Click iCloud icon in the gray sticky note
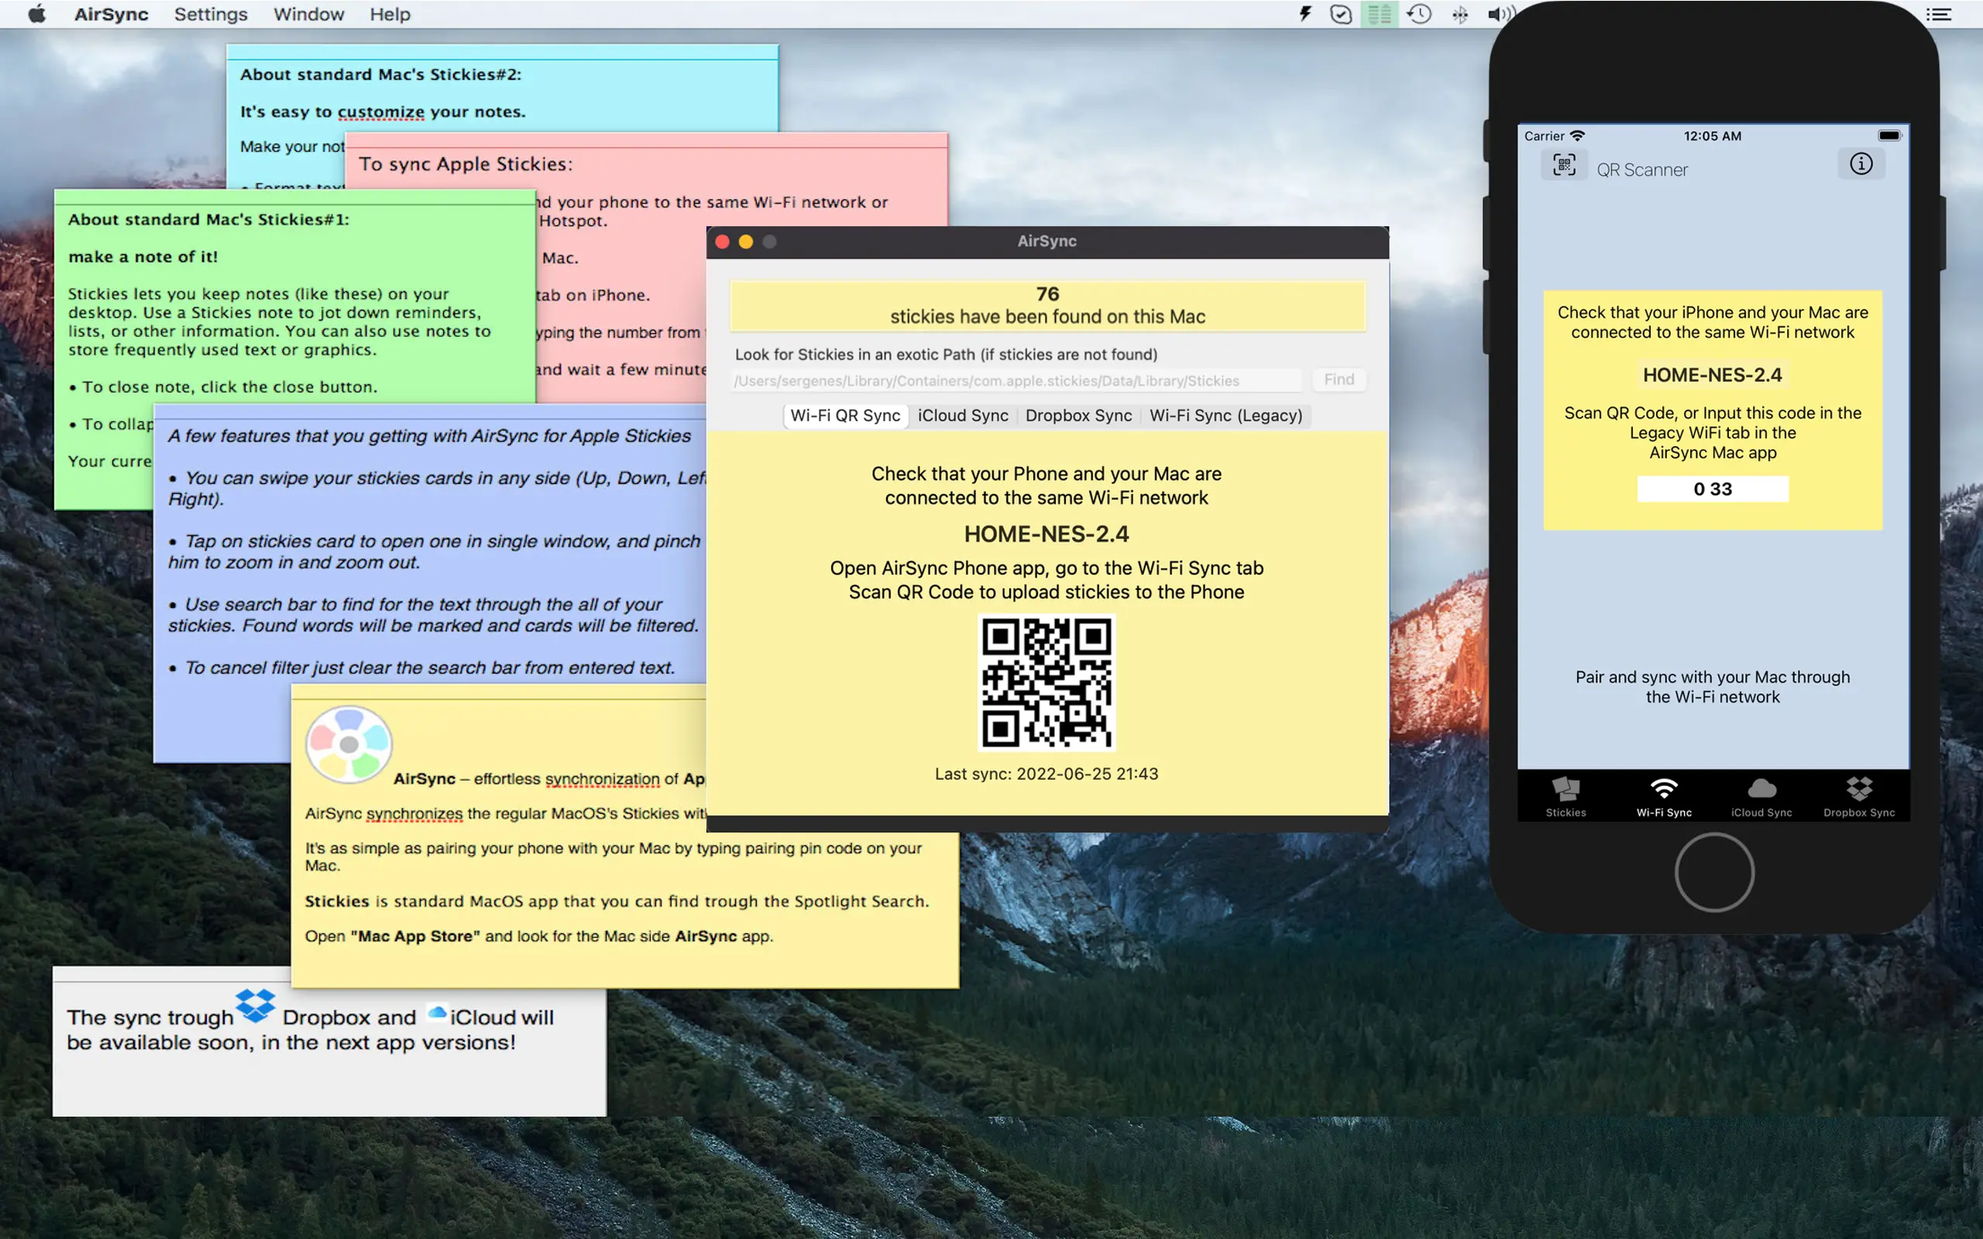 coord(437,1014)
